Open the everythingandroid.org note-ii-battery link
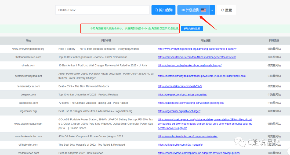Screen dimensions: 290x155 (x=197, y=49)
